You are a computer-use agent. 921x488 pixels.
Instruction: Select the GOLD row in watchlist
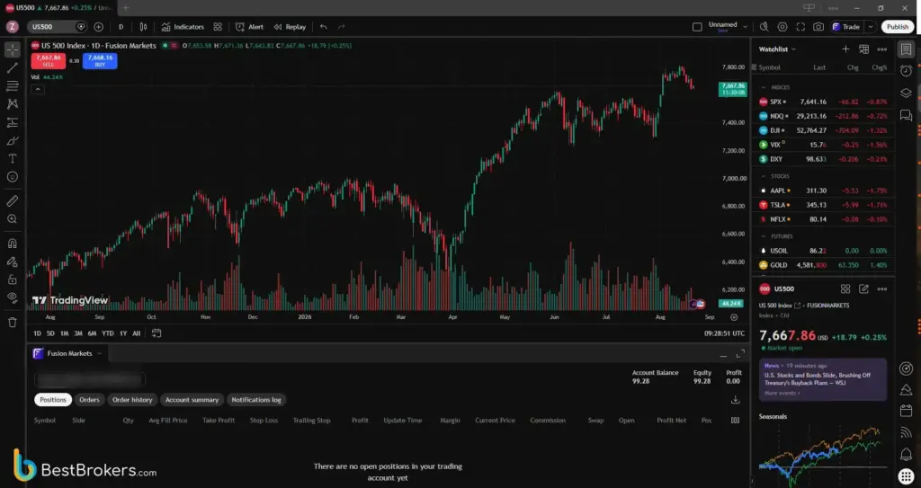coord(823,265)
